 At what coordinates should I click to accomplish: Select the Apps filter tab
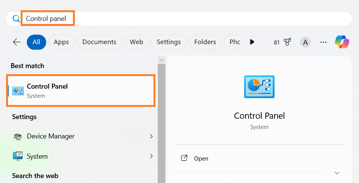point(61,42)
